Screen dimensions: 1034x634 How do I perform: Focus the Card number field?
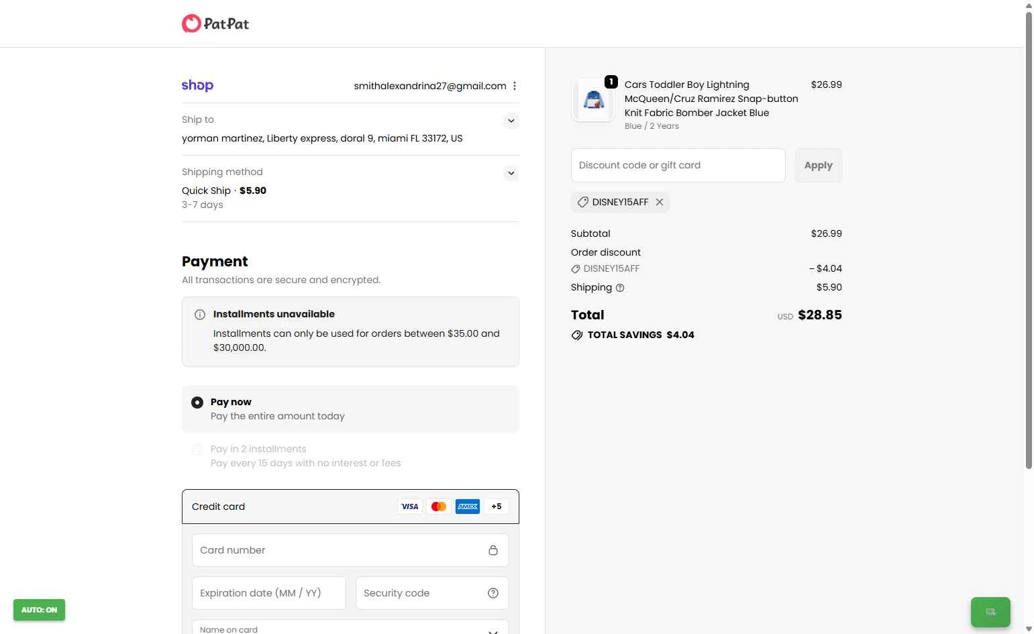(350, 550)
